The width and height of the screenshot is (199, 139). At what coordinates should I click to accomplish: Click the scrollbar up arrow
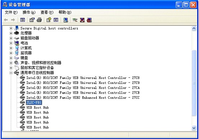pos(194,28)
